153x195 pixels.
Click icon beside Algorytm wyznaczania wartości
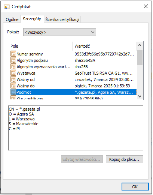(13, 67)
